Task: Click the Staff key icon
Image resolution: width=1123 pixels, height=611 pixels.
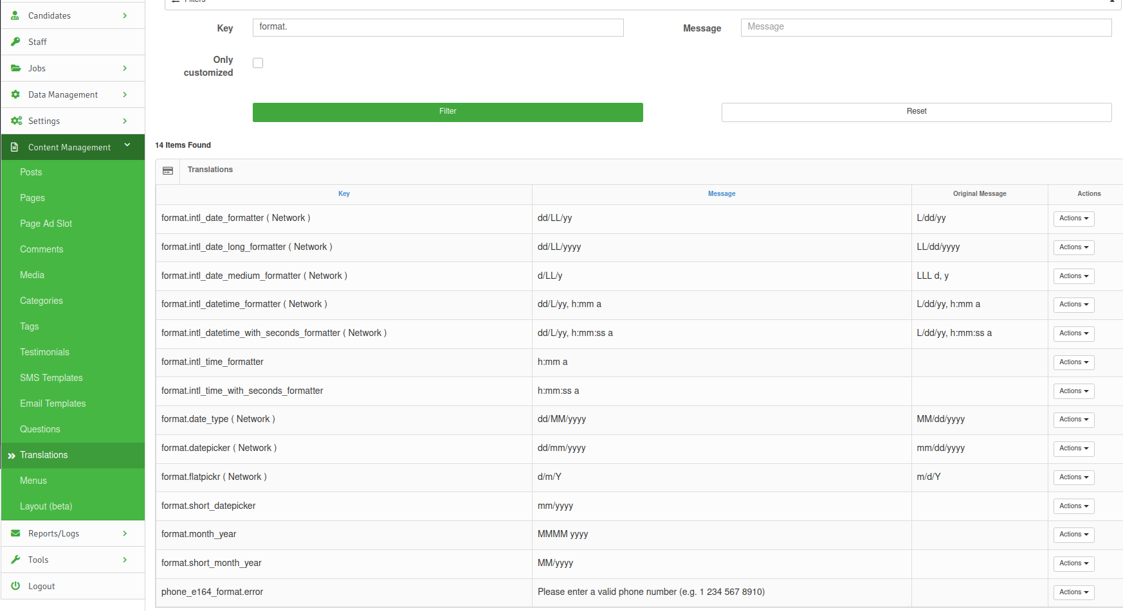Action: coord(15,42)
